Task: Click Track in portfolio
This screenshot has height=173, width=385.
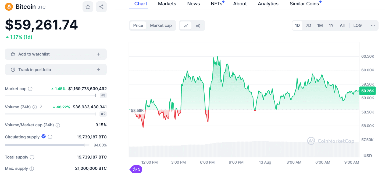Action: click(56, 69)
